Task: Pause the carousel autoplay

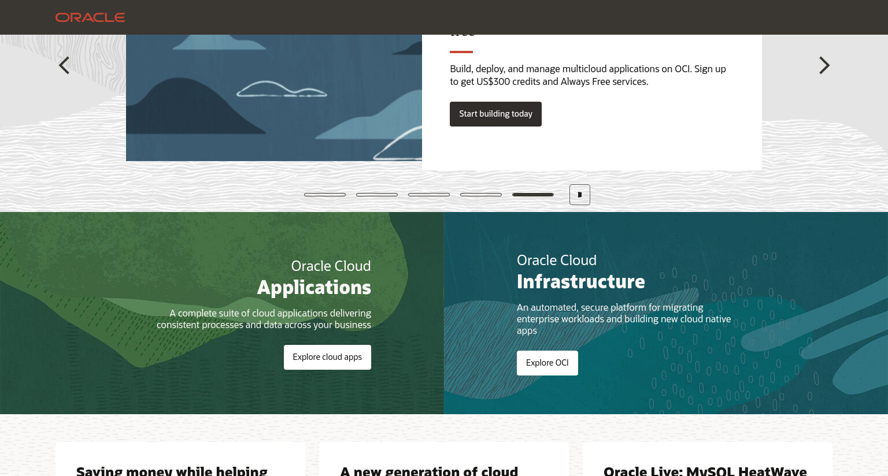Action: click(x=580, y=195)
